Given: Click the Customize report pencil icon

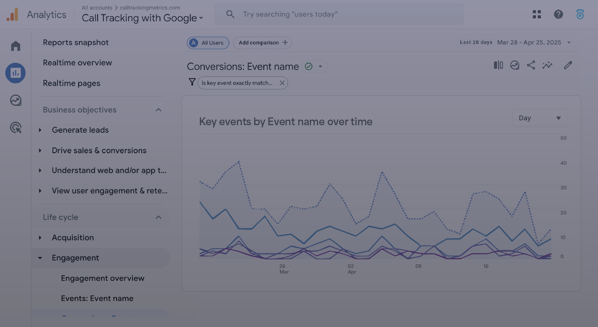Looking at the screenshot, I should (568, 65).
